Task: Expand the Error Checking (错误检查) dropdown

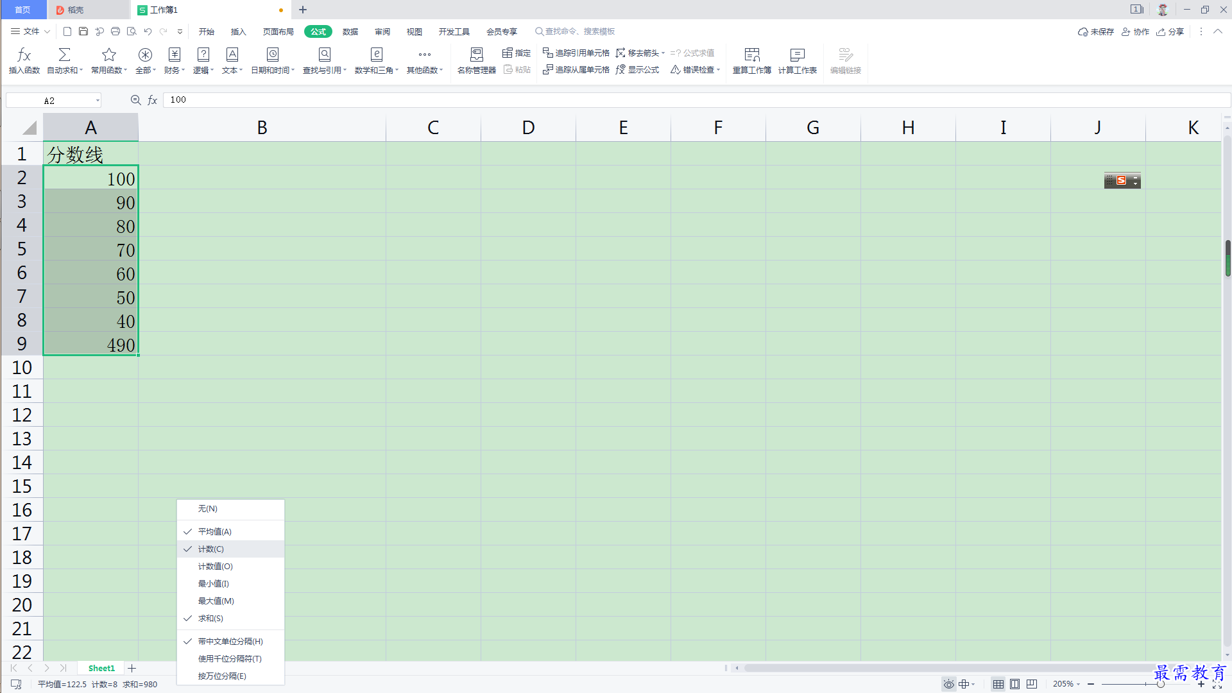Action: [x=718, y=70]
